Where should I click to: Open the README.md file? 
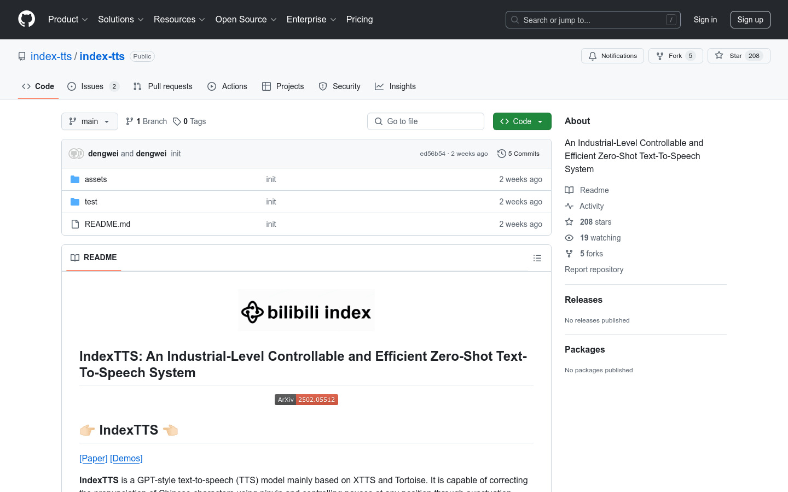(107, 224)
